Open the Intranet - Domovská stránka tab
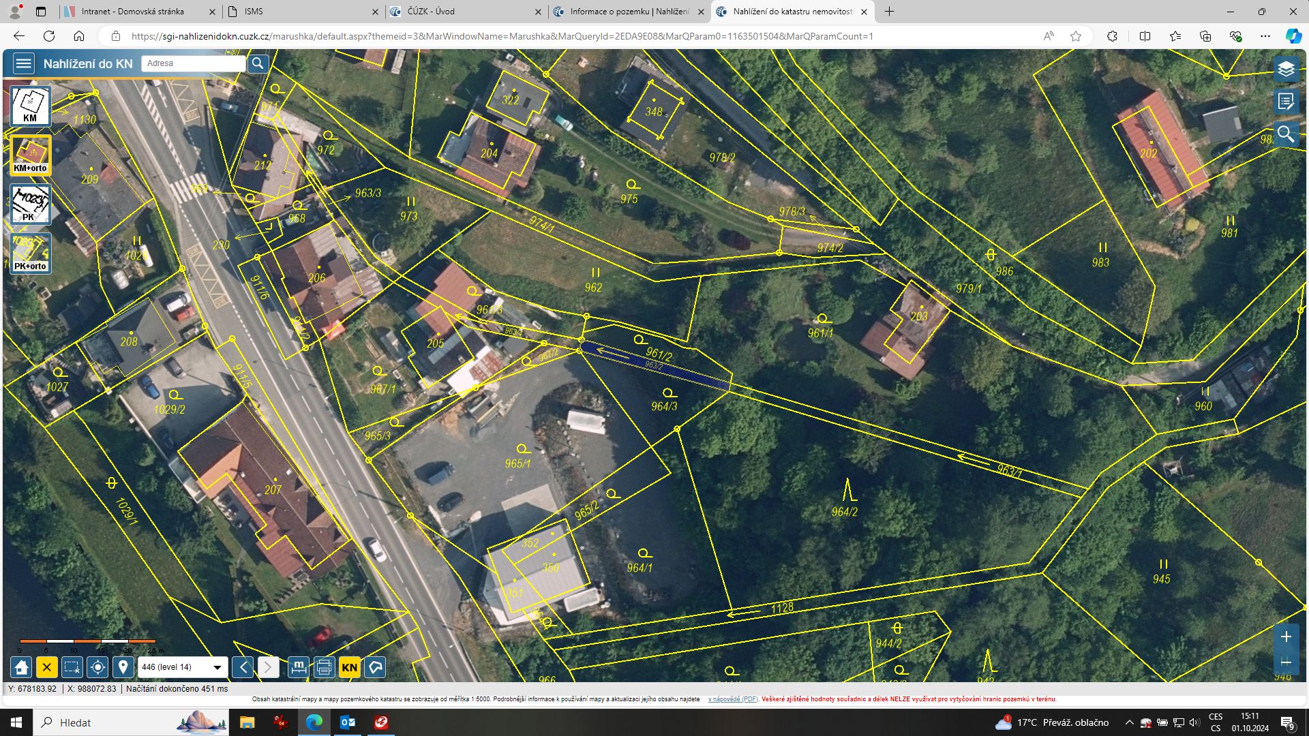The height and width of the screenshot is (736, 1309). pos(132,12)
